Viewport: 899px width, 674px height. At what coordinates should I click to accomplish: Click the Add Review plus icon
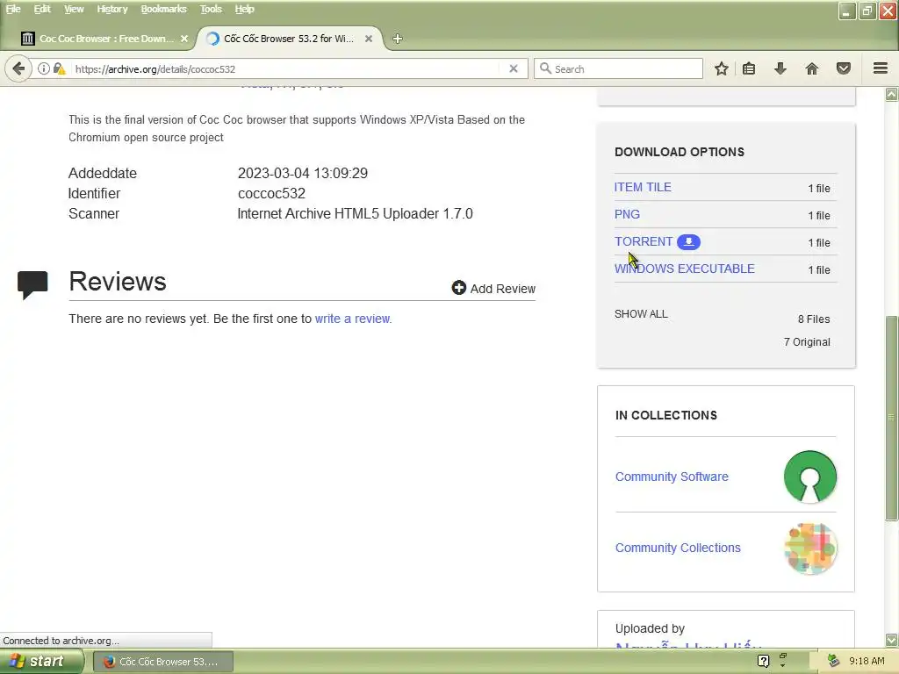(458, 288)
